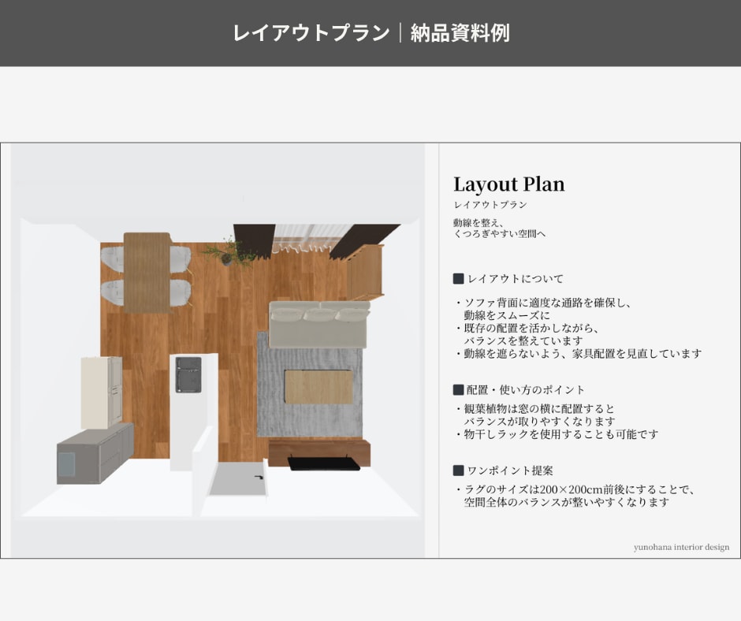Image resolution: width=741 pixels, height=621 pixels.
Task: Click the line 'バランスが取りやすくなります'
Action: click(x=539, y=421)
